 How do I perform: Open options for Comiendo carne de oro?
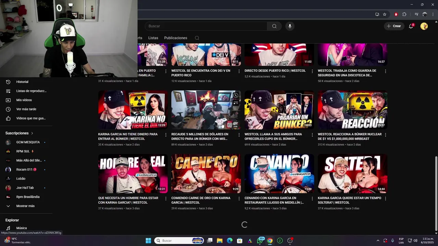point(239,199)
